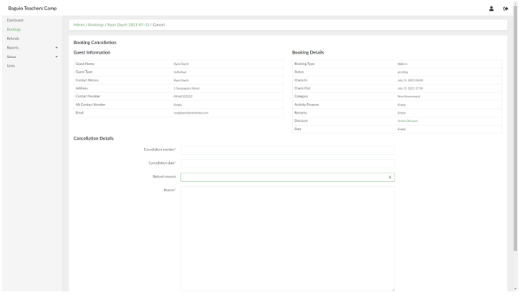The height and width of the screenshot is (300, 522).
Task: Click the page vertical scrollbar
Action: click(x=515, y=143)
